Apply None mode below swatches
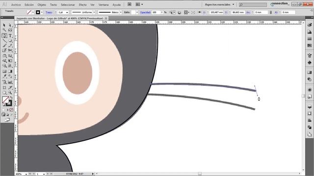 [11, 110]
